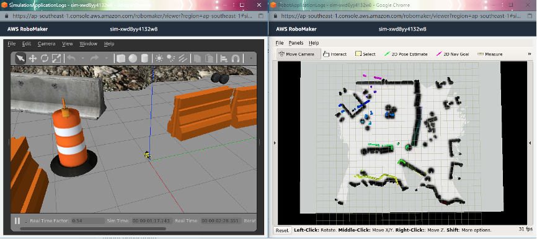
Task: Select the 2D Nav Goal tool
Action: click(x=453, y=54)
